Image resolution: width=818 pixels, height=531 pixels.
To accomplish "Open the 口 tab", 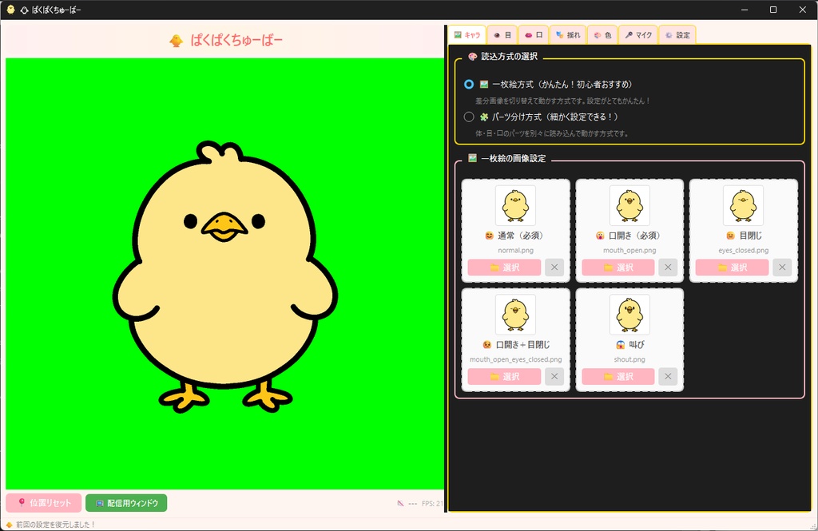I will tap(533, 35).
